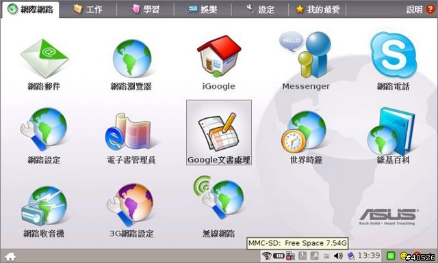The width and height of the screenshot is (438, 263).
Task: Click the green grid taskbar icon
Action: 391,255
